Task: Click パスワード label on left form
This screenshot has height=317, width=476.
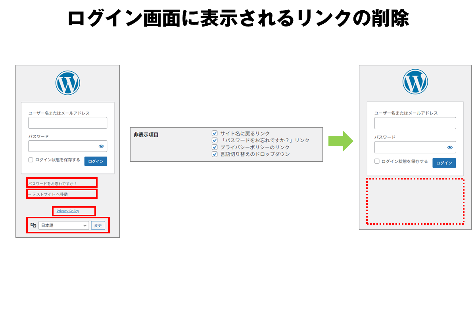Action: [38, 136]
